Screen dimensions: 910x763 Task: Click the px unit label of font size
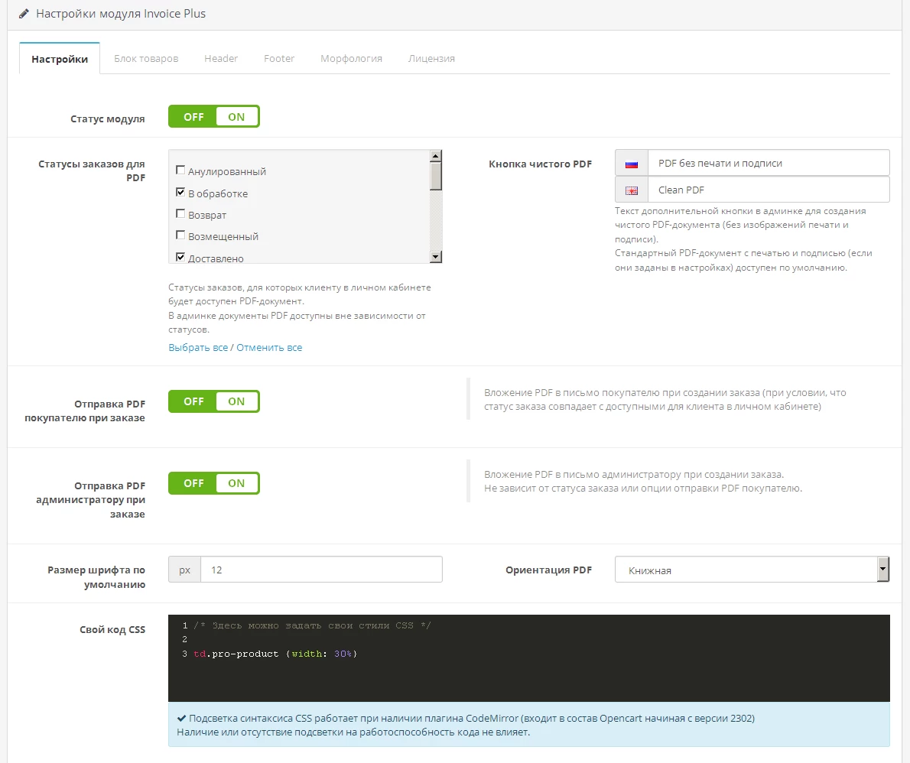[x=184, y=570]
